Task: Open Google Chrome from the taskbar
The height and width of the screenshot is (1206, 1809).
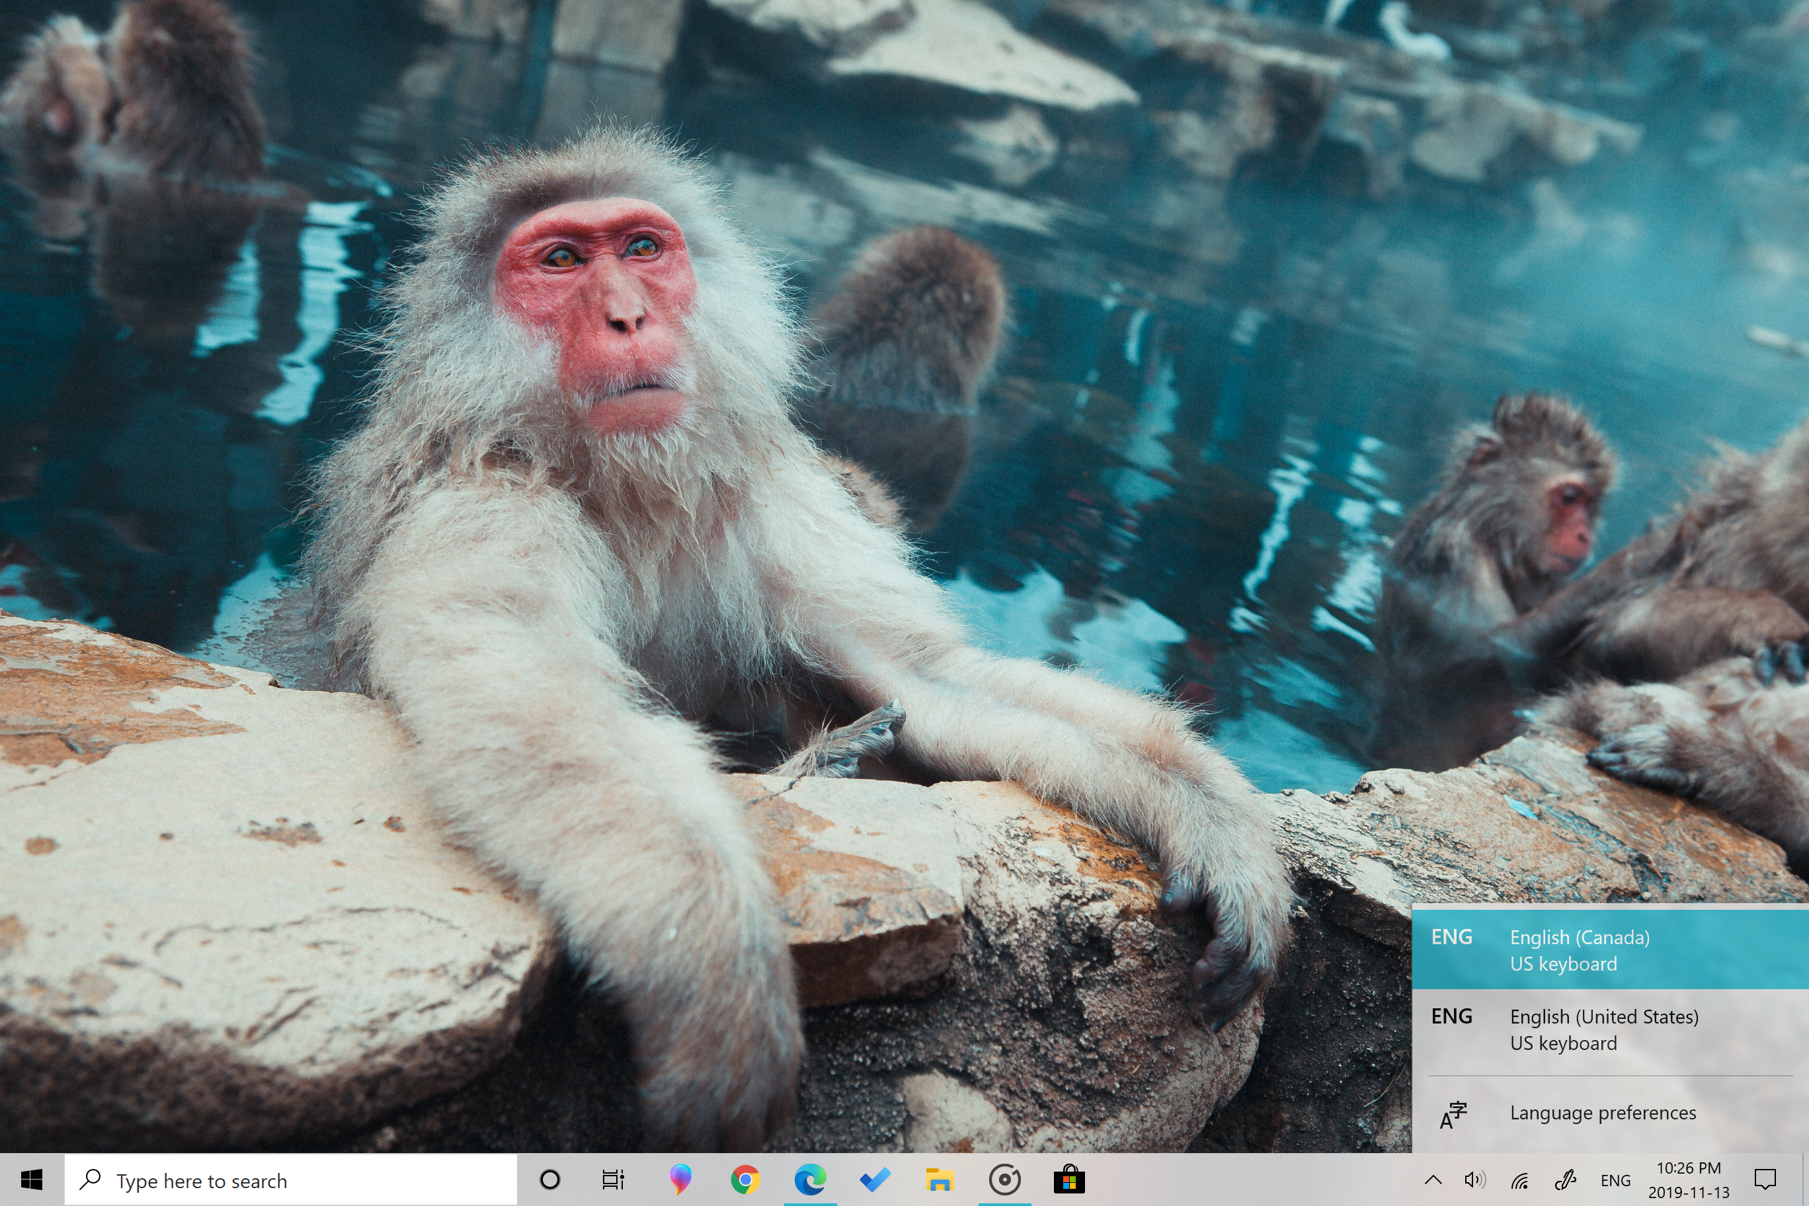Action: [x=744, y=1179]
